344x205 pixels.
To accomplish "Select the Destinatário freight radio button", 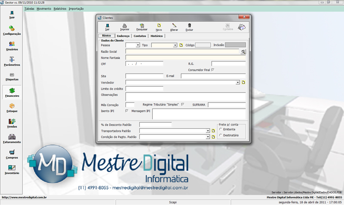I will [221, 135].
